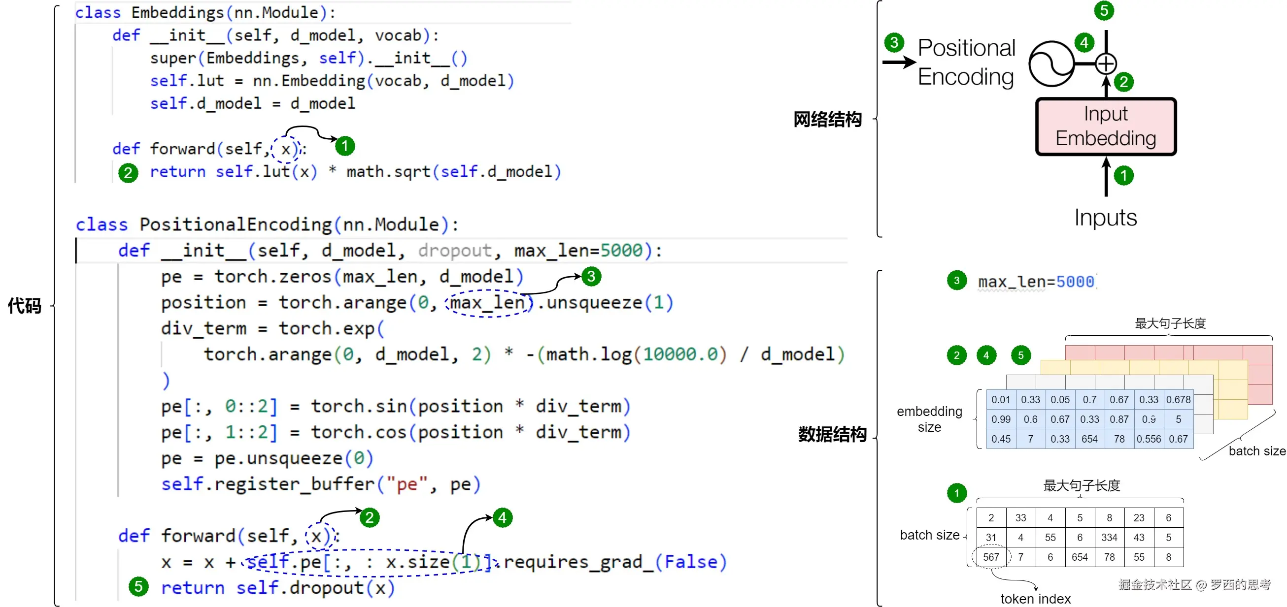Click the token index label
Image resolution: width=1287 pixels, height=607 pixels.
coord(1035,599)
